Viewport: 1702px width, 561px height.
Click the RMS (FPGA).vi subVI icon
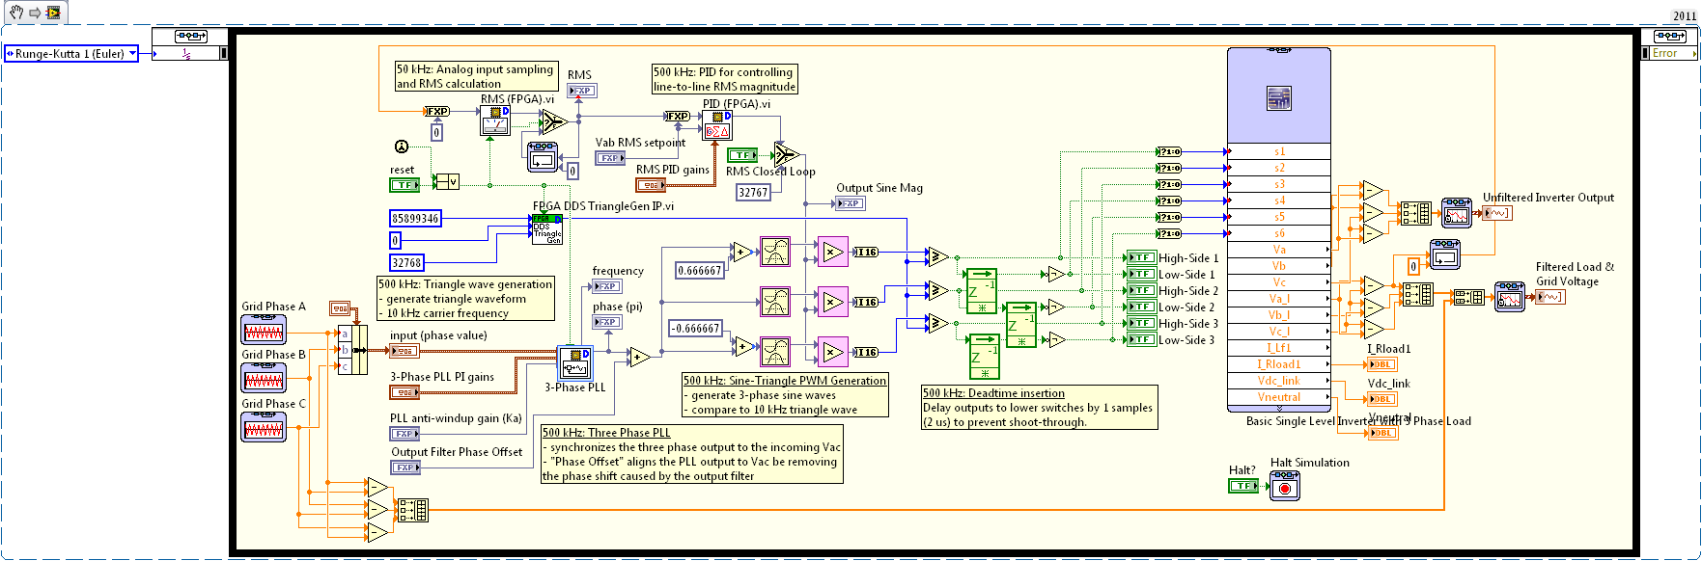pyautogui.click(x=495, y=121)
